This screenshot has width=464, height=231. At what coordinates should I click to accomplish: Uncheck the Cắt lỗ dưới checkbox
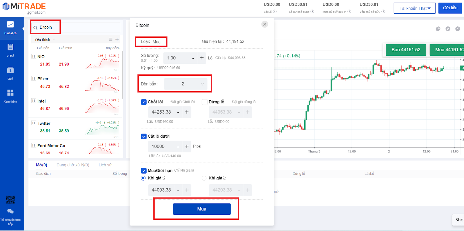pos(144,136)
